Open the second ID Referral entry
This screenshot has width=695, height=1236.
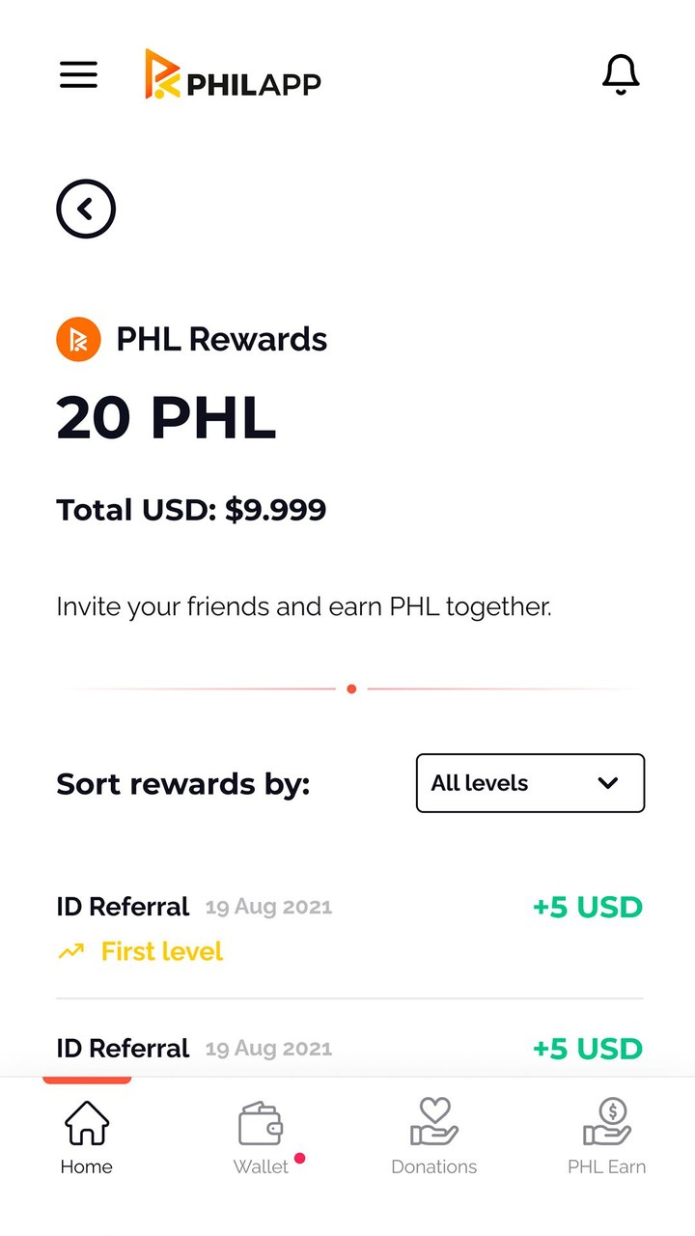[x=124, y=1049]
